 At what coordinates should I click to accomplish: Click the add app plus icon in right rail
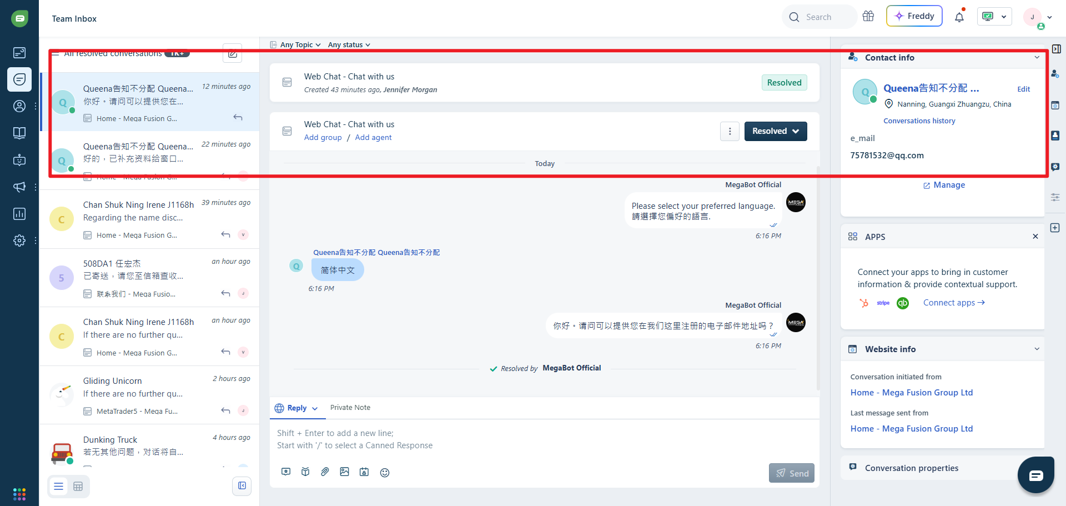click(x=1055, y=228)
